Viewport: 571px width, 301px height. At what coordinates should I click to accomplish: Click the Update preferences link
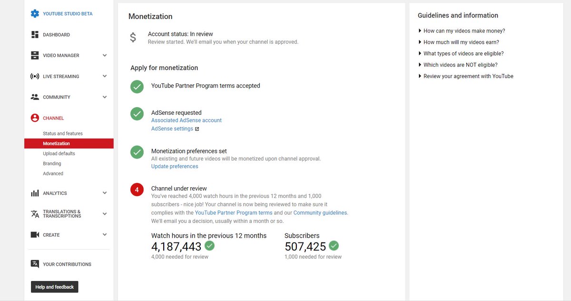175,167
